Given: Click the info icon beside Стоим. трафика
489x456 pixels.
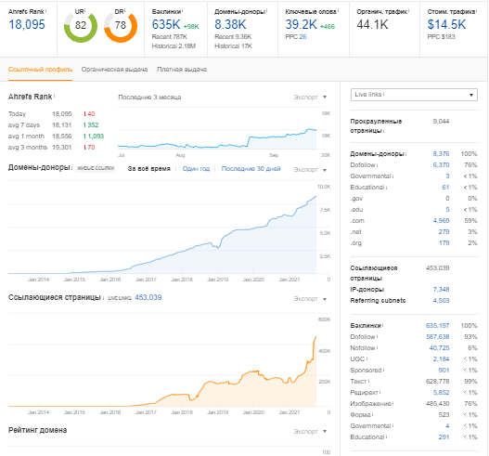Looking at the screenshot, I should point(477,10).
